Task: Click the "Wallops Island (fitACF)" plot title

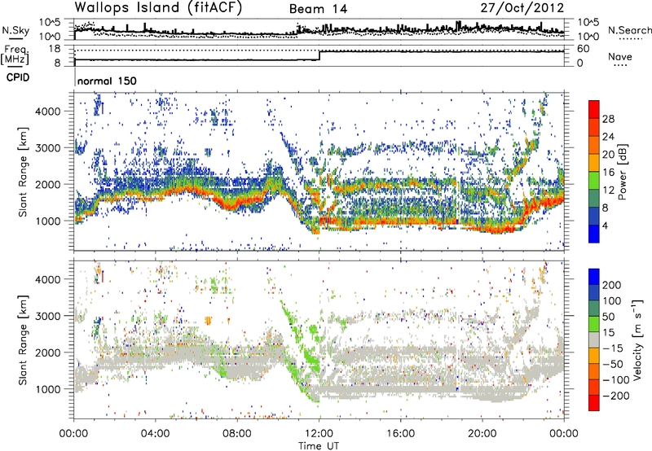Action: click(158, 8)
